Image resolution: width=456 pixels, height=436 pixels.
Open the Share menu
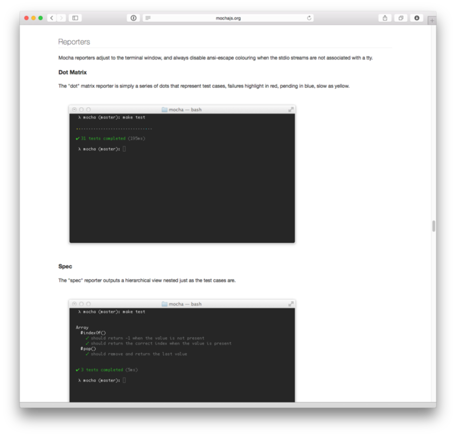[x=385, y=18]
